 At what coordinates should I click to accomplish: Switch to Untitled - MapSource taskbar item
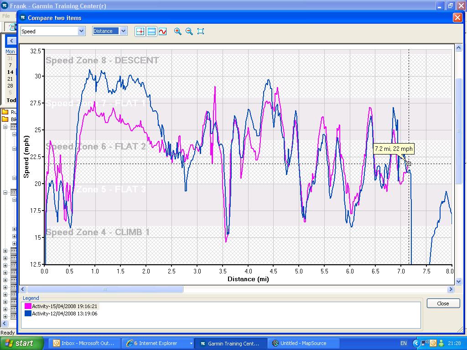[x=303, y=343]
